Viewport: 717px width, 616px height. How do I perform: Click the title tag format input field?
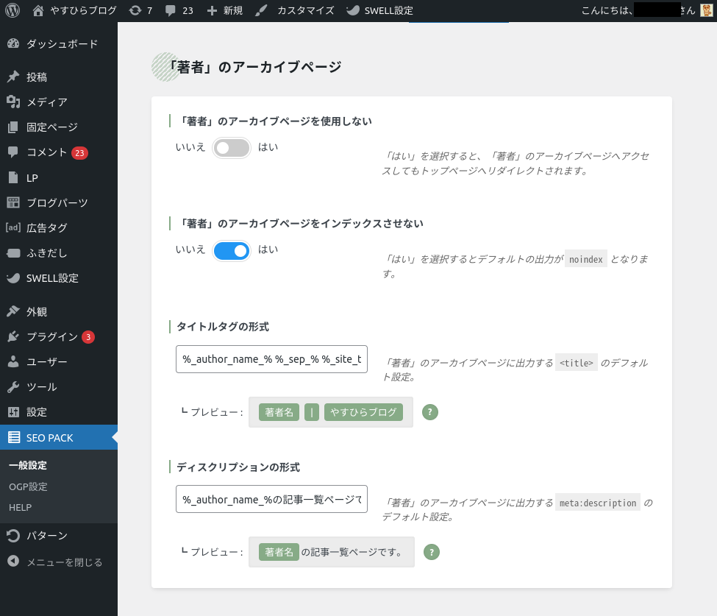[271, 359]
